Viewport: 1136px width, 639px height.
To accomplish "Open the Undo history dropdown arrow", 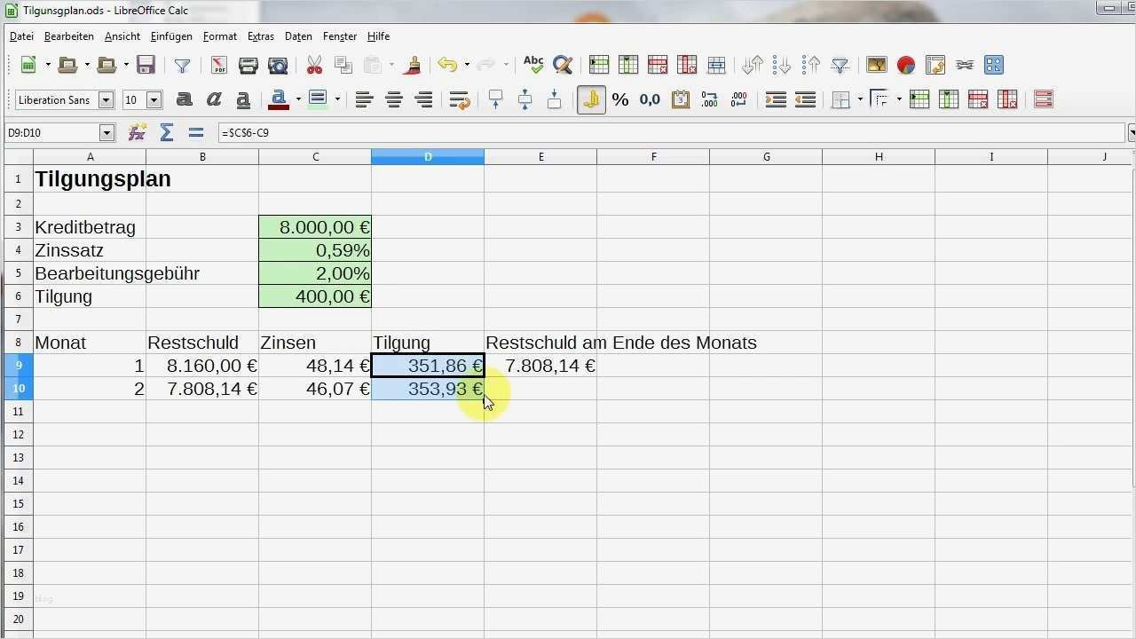I will coord(467,65).
